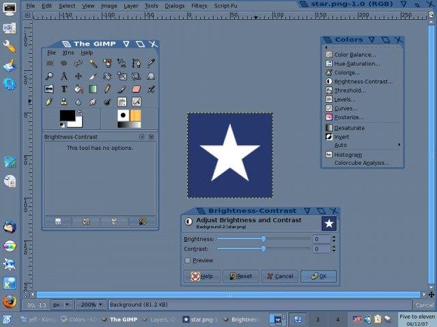
Task: Pick the Fuzzy Select magic wand tool
Action: tap(93, 63)
